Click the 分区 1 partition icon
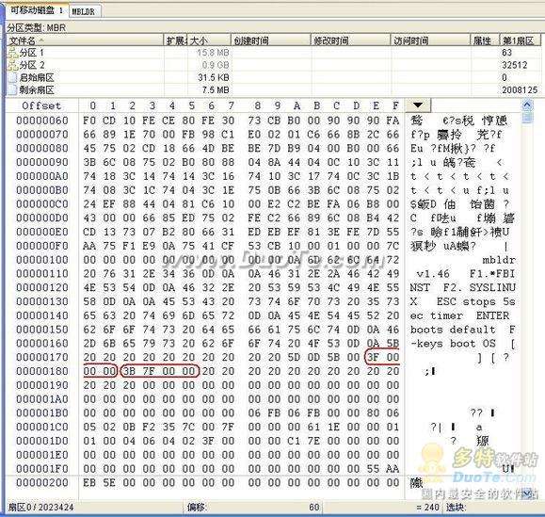545x517 pixels. pyautogui.click(x=13, y=53)
